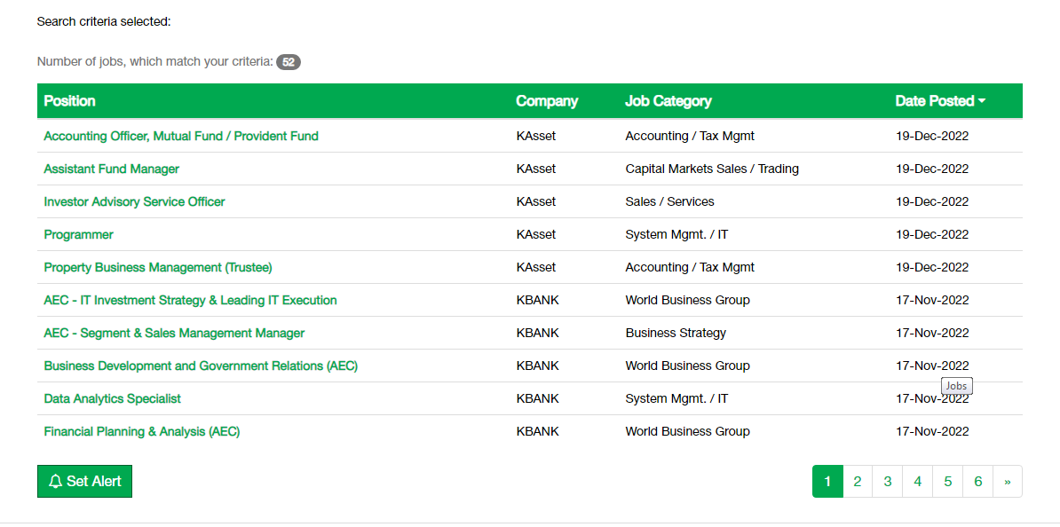Open Business Development and Government Relations job

pos(201,366)
